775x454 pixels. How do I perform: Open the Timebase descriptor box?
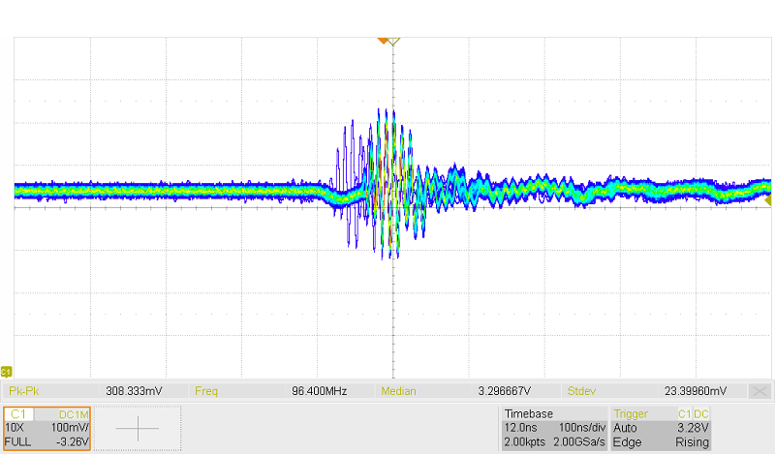point(552,428)
